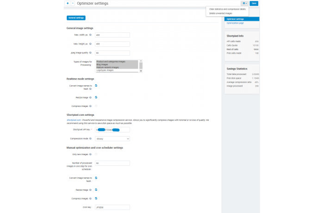Screen dimensions: 324x213
Task: Choose Delete unwanted images menu entry
Action: click(220, 13)
